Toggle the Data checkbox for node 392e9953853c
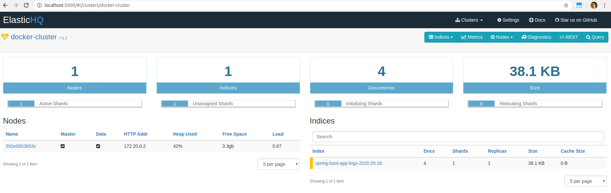The width and height of the screenshot is (611, 193). coord(98,146)
